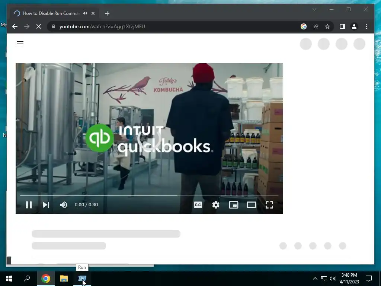Close the How to Disable Run Command tab
This screenshot has height=286, width=381.
point(93,13)
